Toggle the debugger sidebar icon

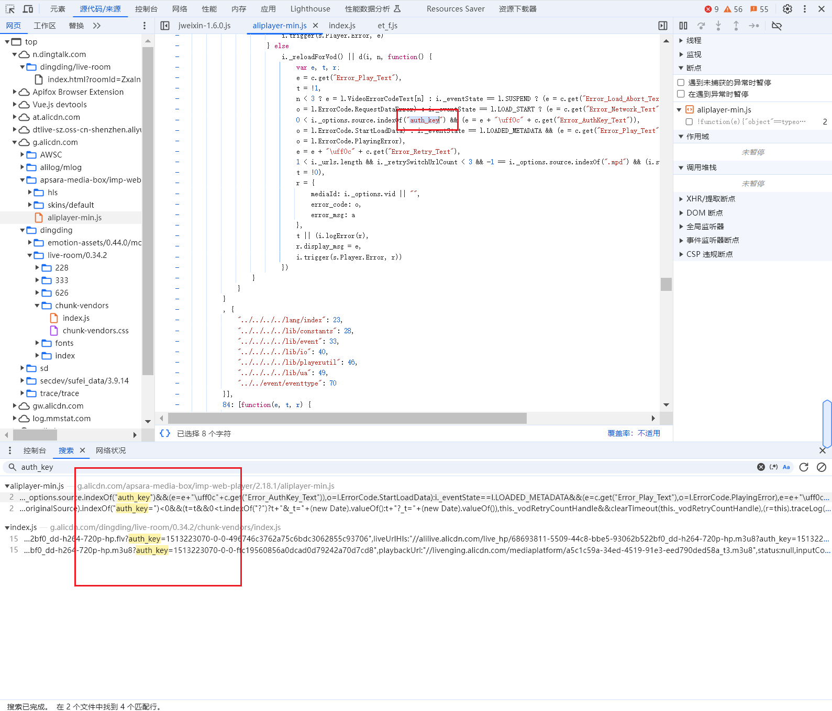[x=663, y=26]
